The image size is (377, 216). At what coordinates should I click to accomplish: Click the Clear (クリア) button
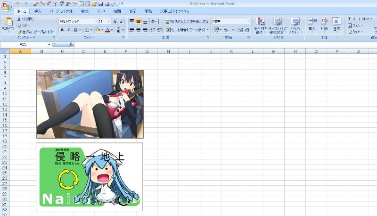(x=355, y=32)
